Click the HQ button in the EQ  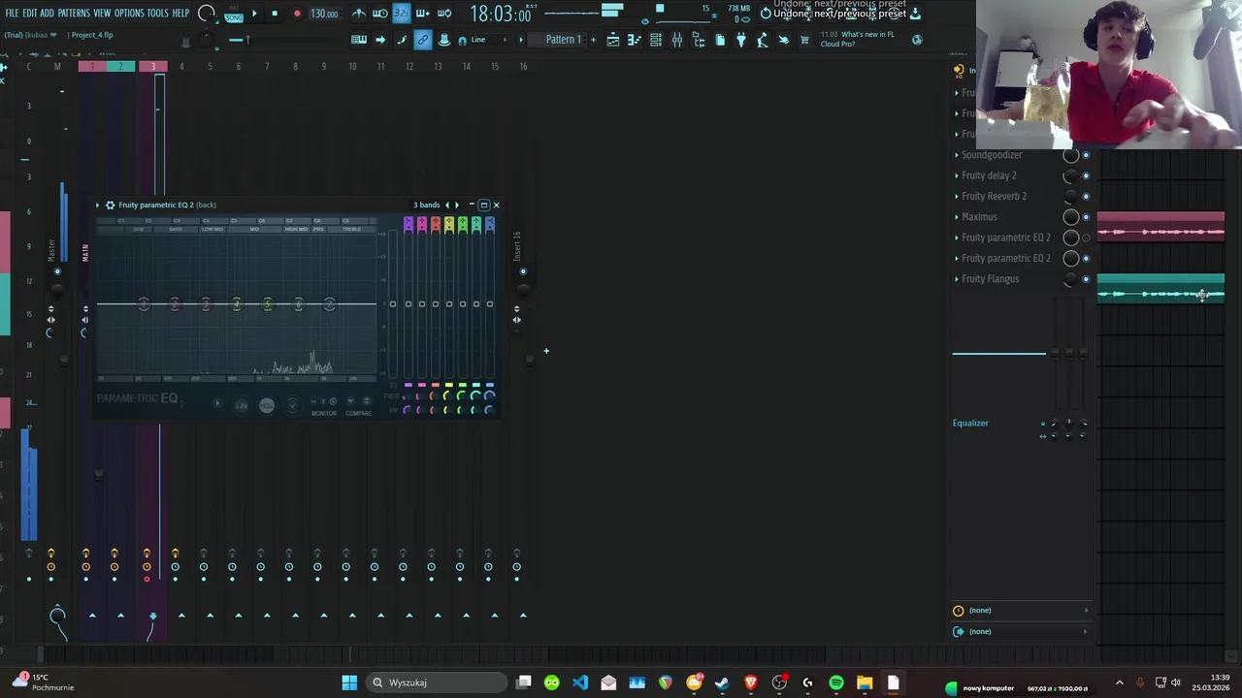tap(267, 405)
